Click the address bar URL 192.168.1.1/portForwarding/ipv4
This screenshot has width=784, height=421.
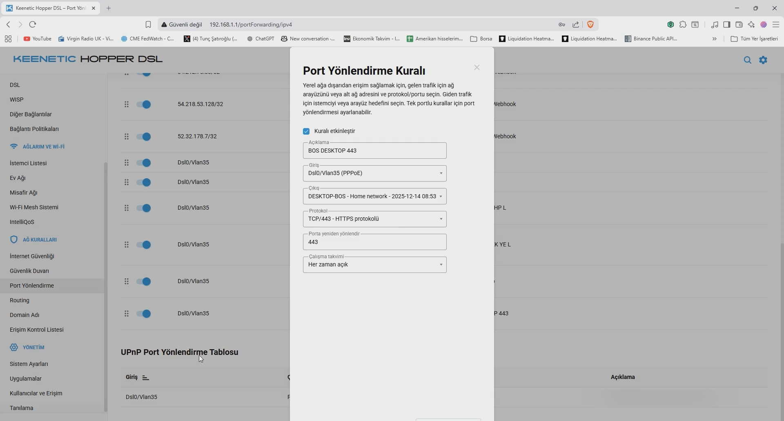[251, 24]
